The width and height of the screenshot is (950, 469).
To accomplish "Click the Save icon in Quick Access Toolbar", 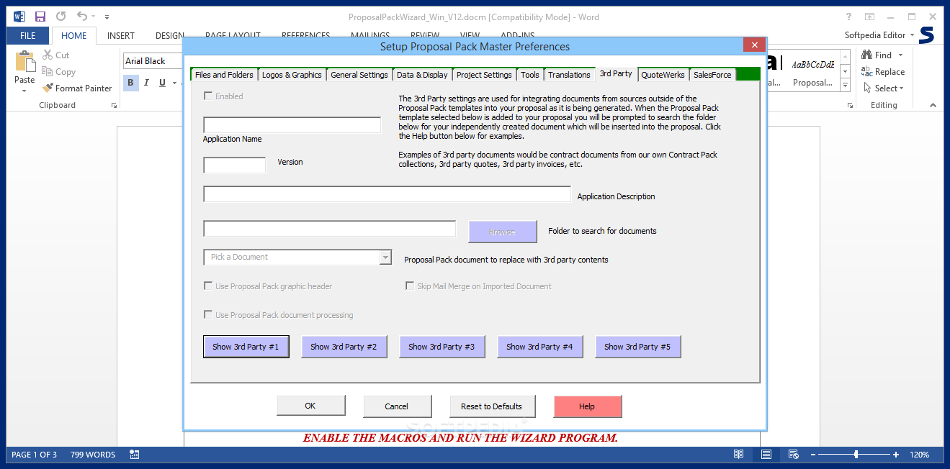I will [40, 16].
